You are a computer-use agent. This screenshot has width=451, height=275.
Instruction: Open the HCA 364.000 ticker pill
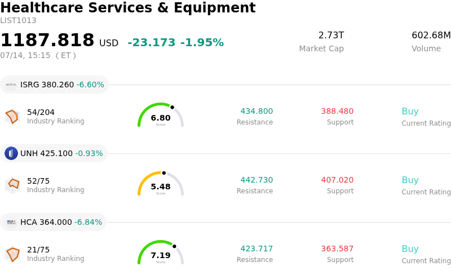click(x=53, y=222)
